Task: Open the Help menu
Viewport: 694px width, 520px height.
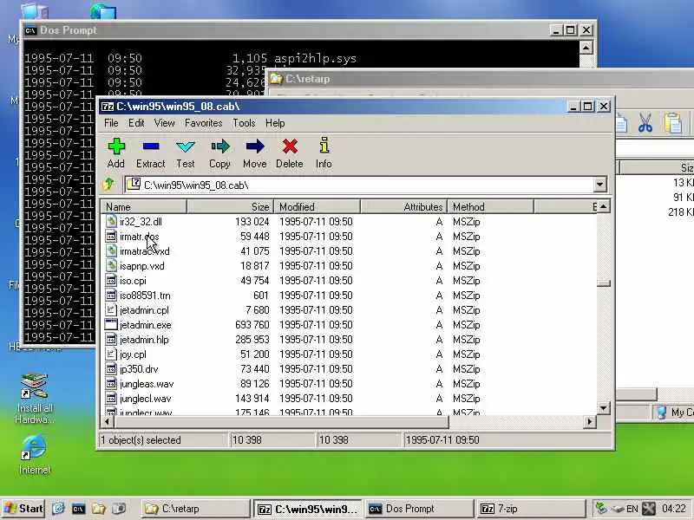Action: pyautogui.click(x=275, y=123)
